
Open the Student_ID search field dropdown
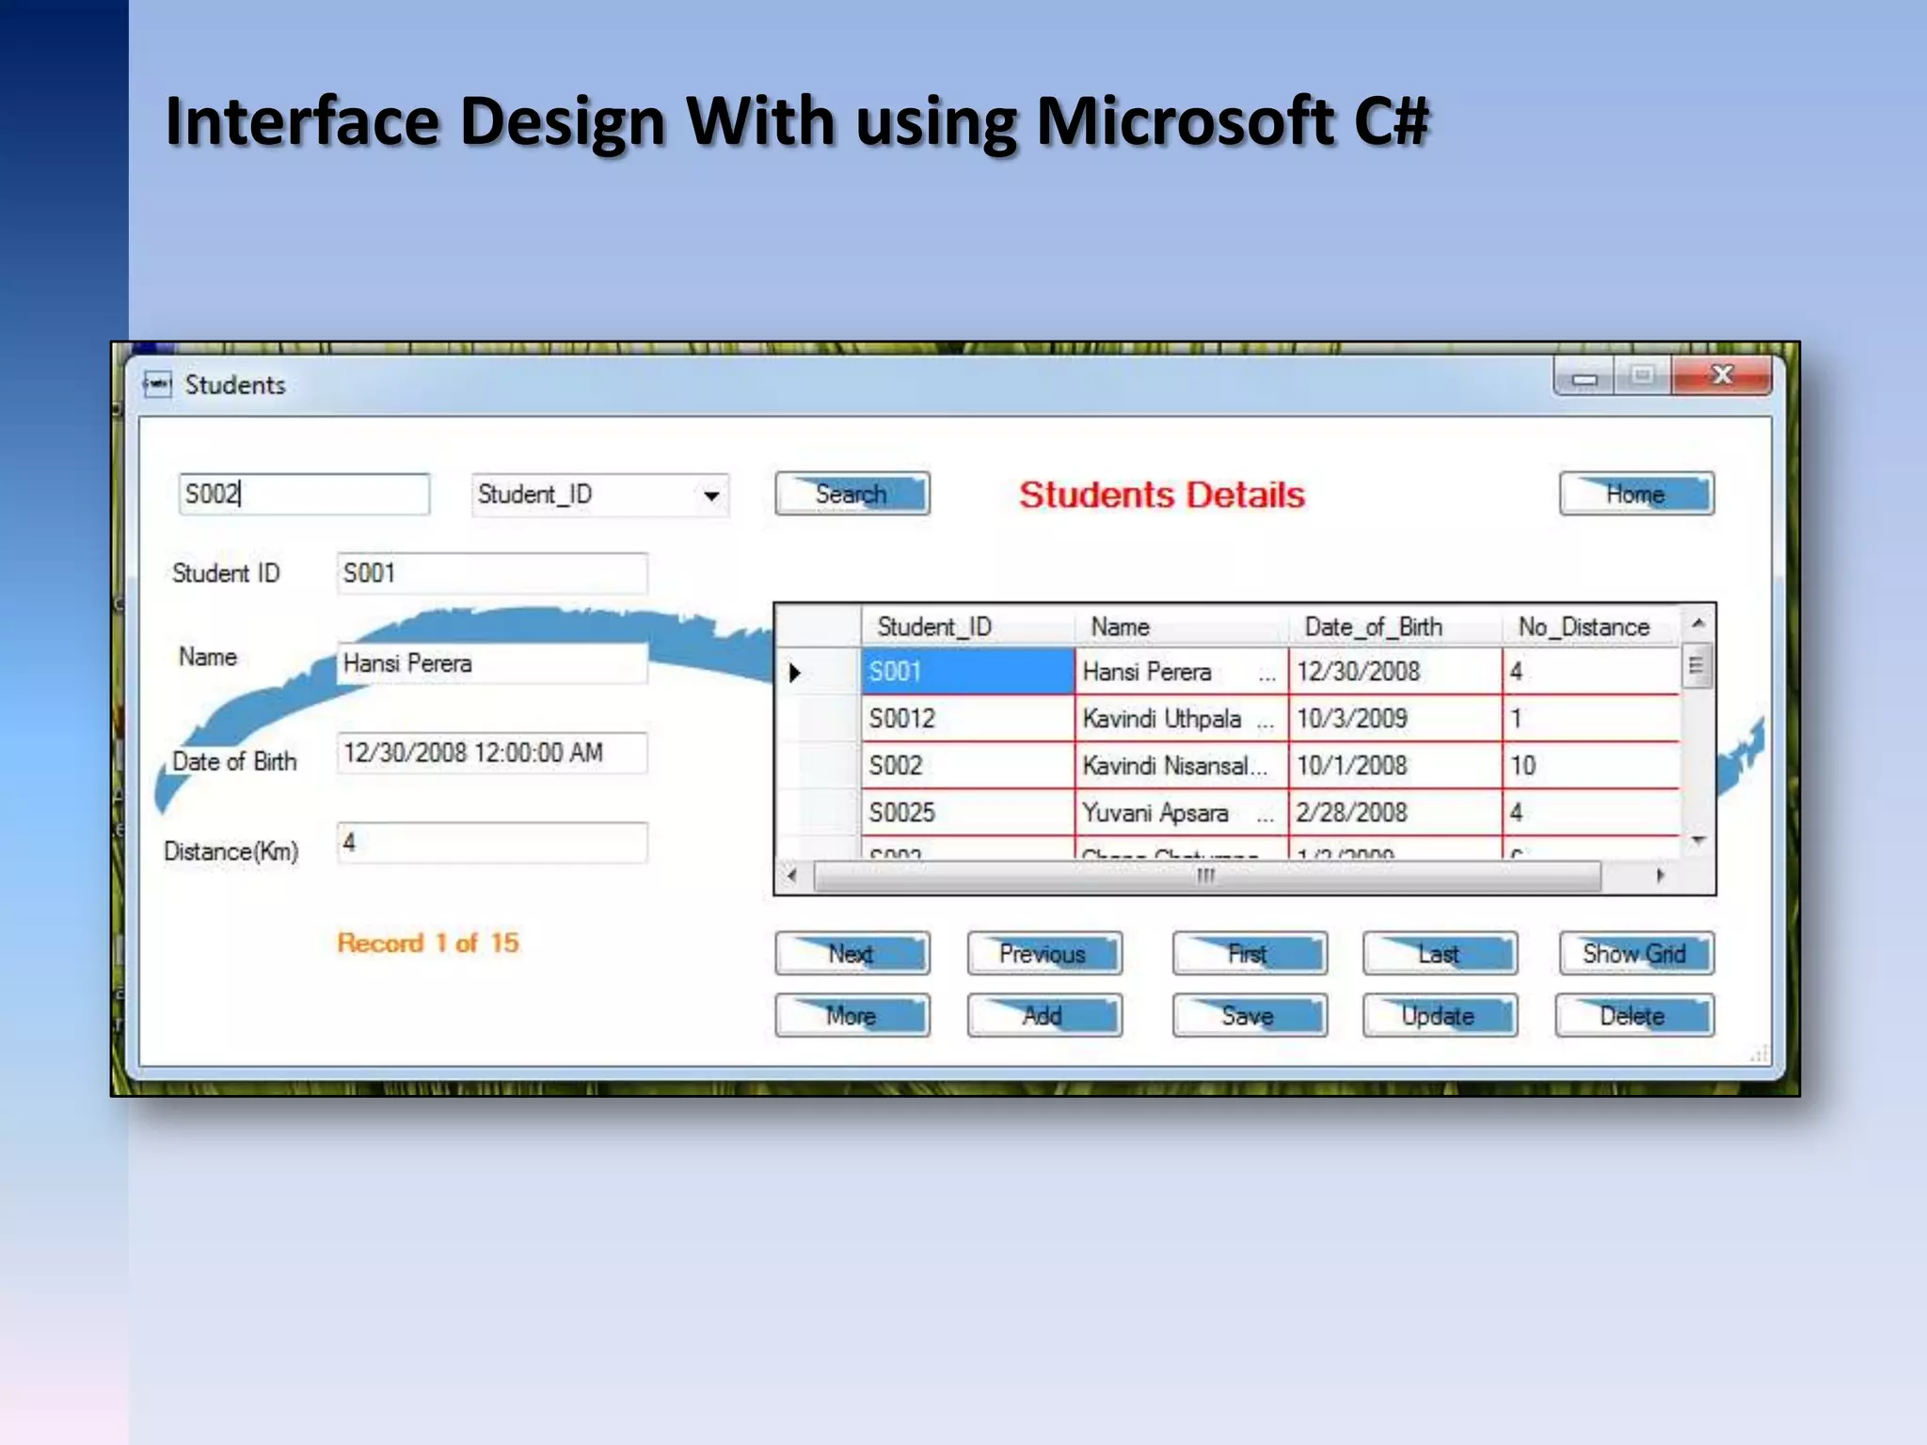[x=711, y=495]
